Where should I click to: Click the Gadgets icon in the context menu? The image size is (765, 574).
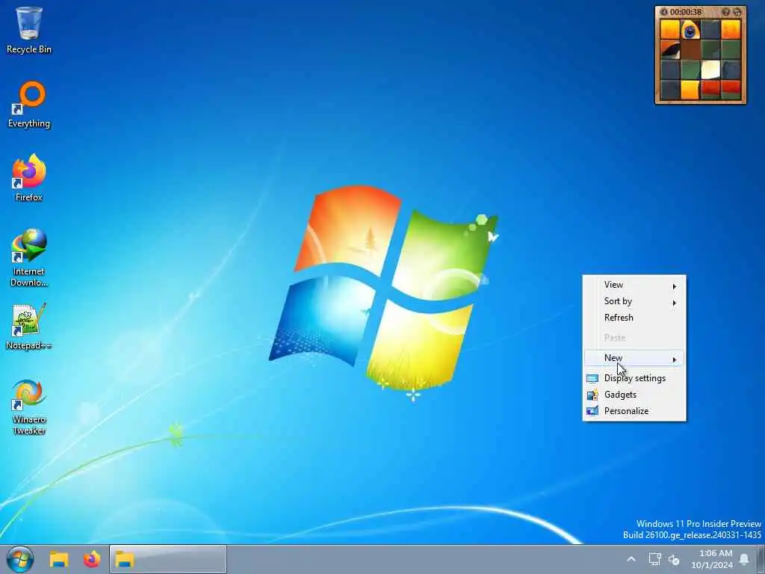(x=592, y=395)
